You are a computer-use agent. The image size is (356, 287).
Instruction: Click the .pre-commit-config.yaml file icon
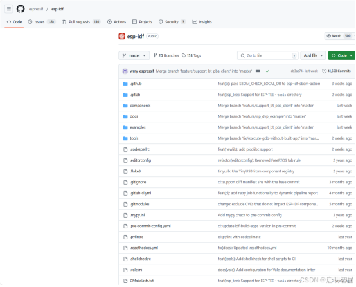(x=125, y=226)
